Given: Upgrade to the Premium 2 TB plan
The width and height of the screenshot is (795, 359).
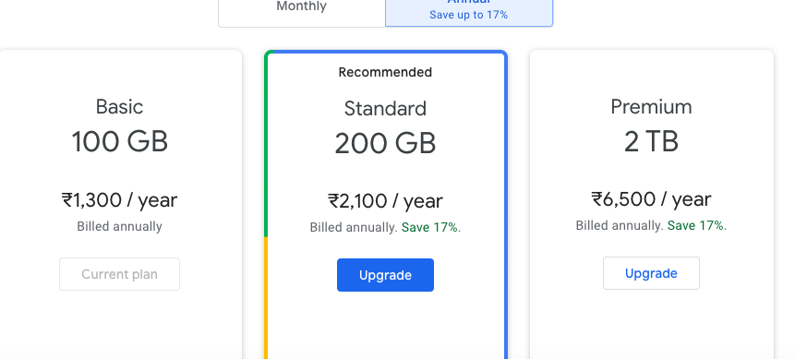Looking at the screenshot, I should click(x=651, y=273).
